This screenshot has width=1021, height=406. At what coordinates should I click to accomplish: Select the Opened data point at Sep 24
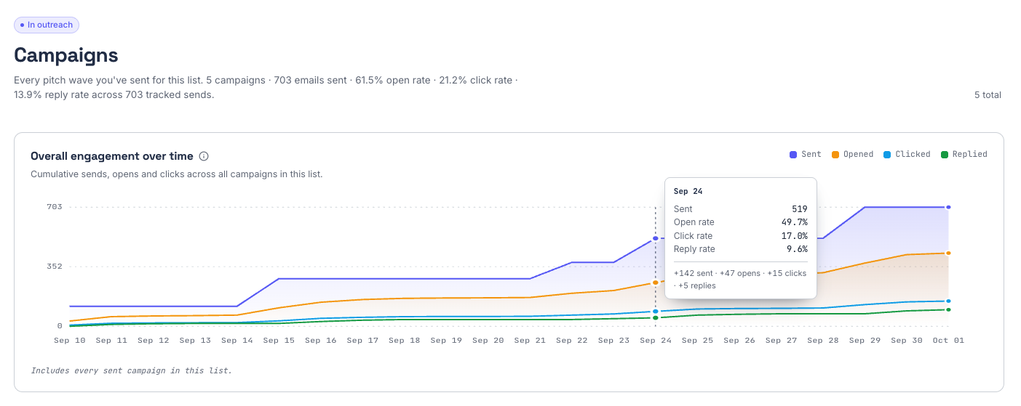click(x=656, y=283)
